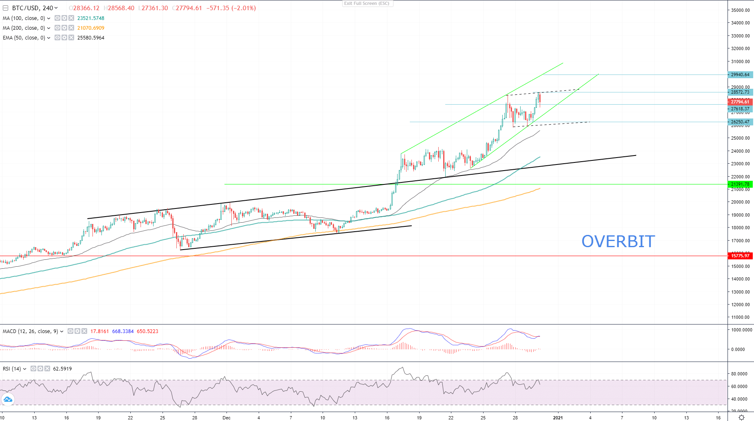Toggle visibility of MA 200 line
Screen dimensions: 754x421
[x=57, y=28]
